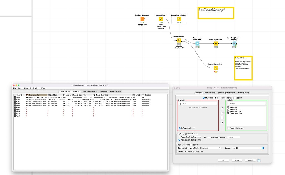Select the Column Splitter node
Image resolution: width=285 pixels, height=175 pixels.
pos(180,40)
